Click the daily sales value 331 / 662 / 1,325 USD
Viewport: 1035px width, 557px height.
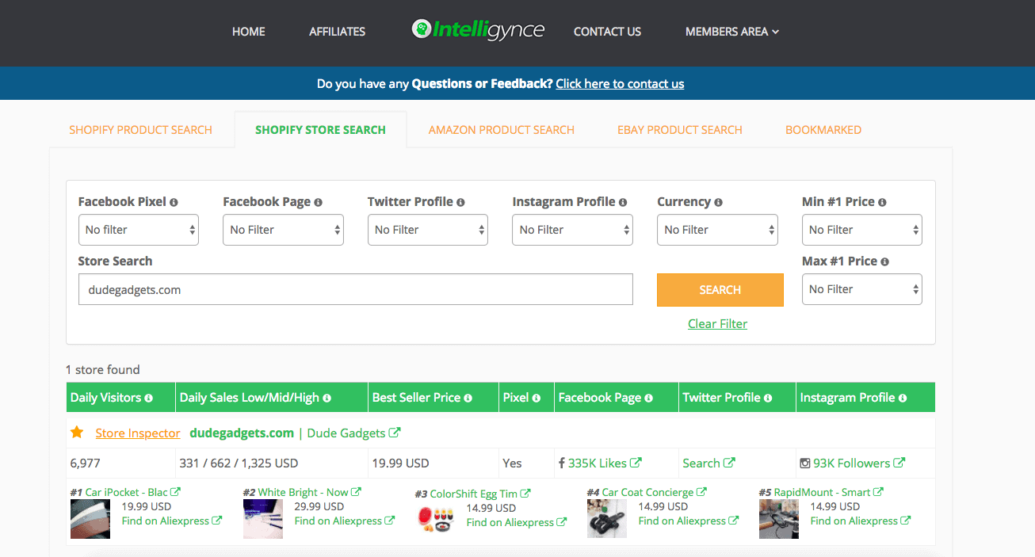pyautogui.click(x=239, y=463)
